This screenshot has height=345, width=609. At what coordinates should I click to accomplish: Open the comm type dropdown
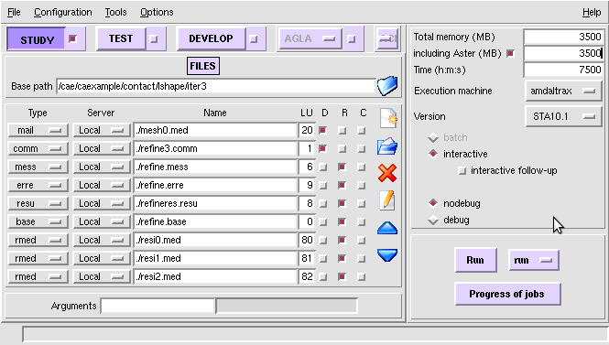[x=38, y=148]
